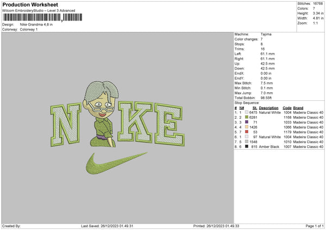Select 'Printed: 26/12/2023 01.49.33' footer
The image size is (326, 230).
point(216,226)
